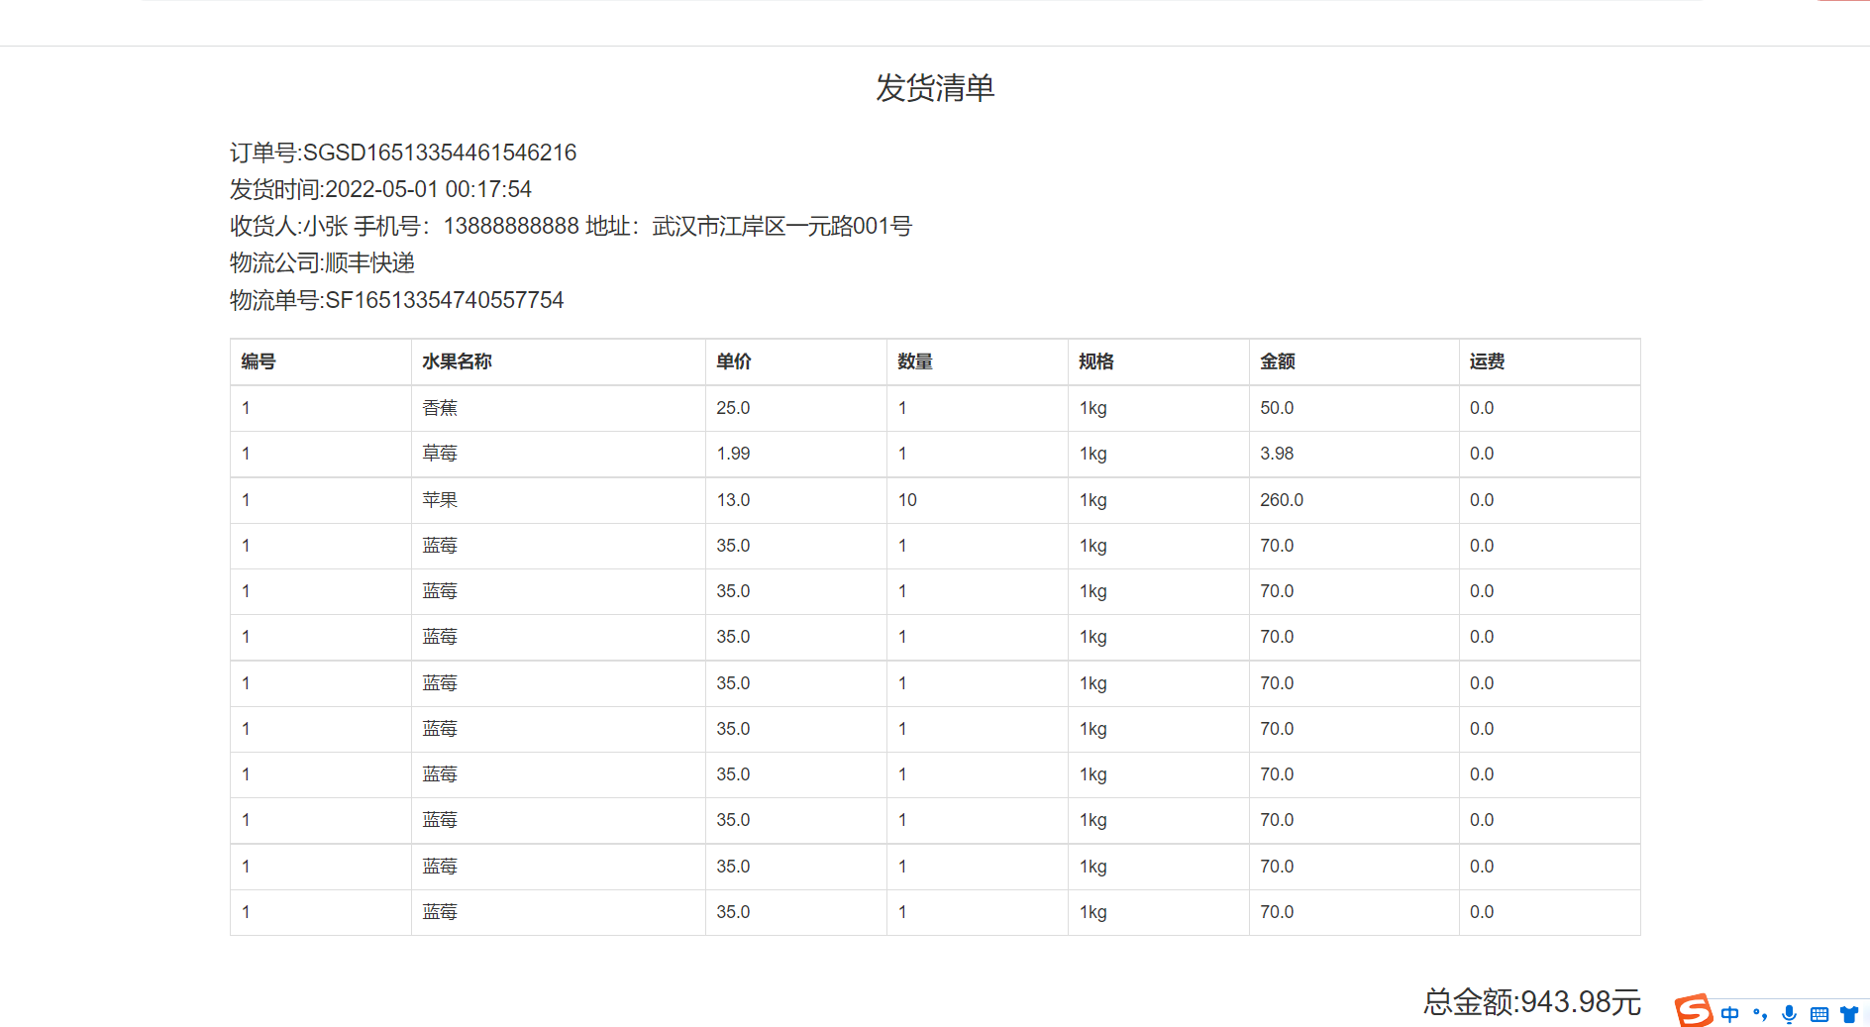This screenshot has height=1027, width=1870.
Task: Click the unit price 1.99 cell
Action: point(796,454)
